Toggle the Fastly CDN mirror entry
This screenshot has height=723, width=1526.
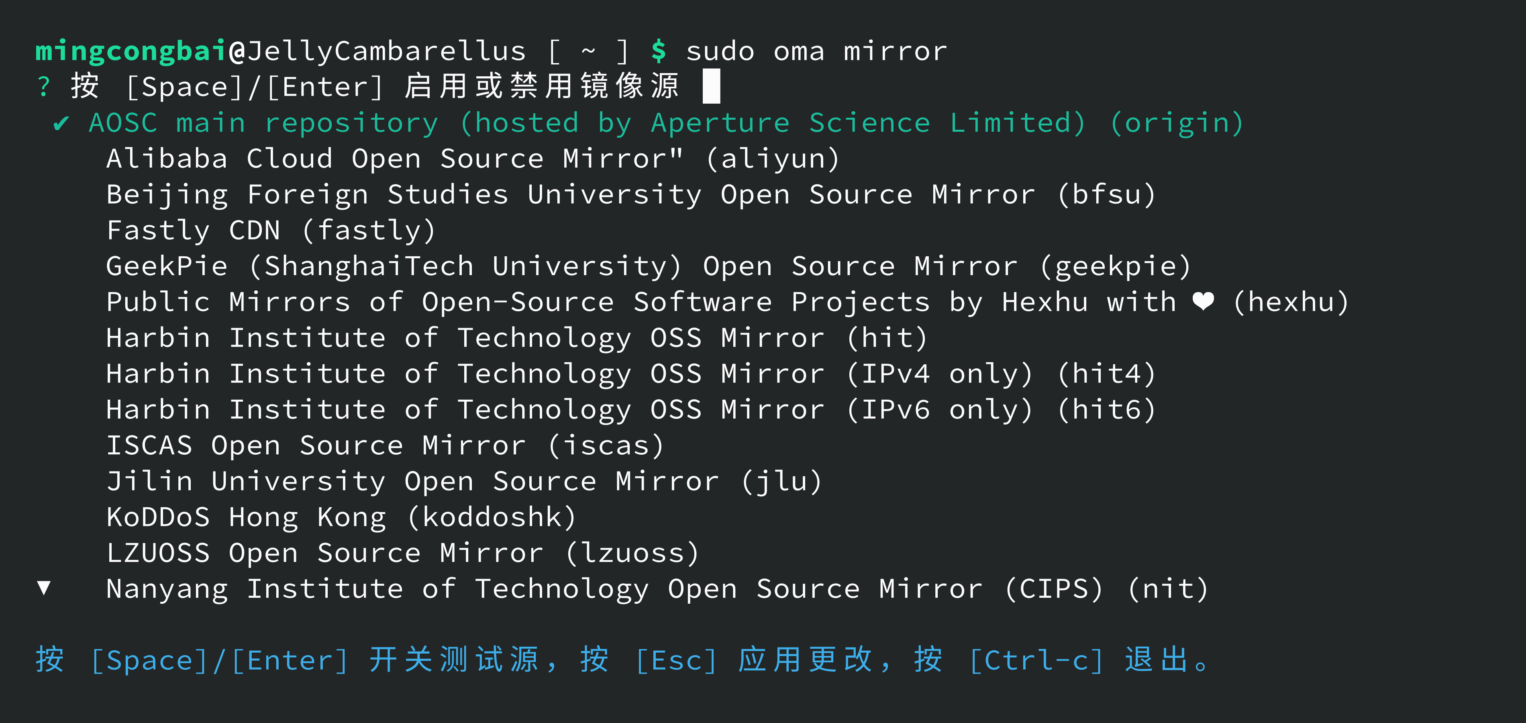point(271,231)
